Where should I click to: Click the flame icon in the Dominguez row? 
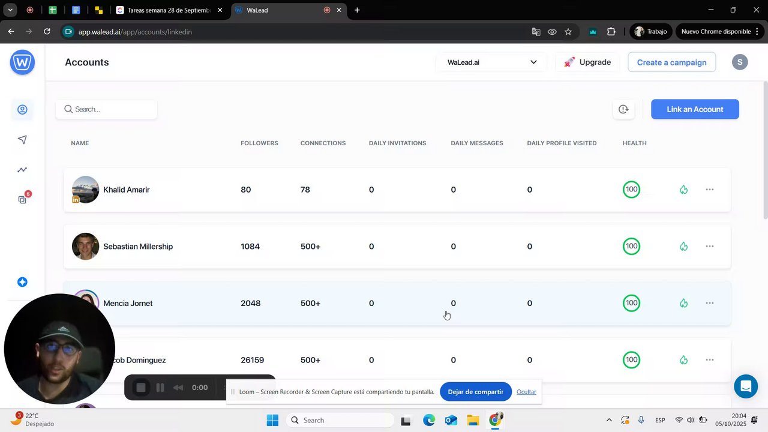pos(683,360)
